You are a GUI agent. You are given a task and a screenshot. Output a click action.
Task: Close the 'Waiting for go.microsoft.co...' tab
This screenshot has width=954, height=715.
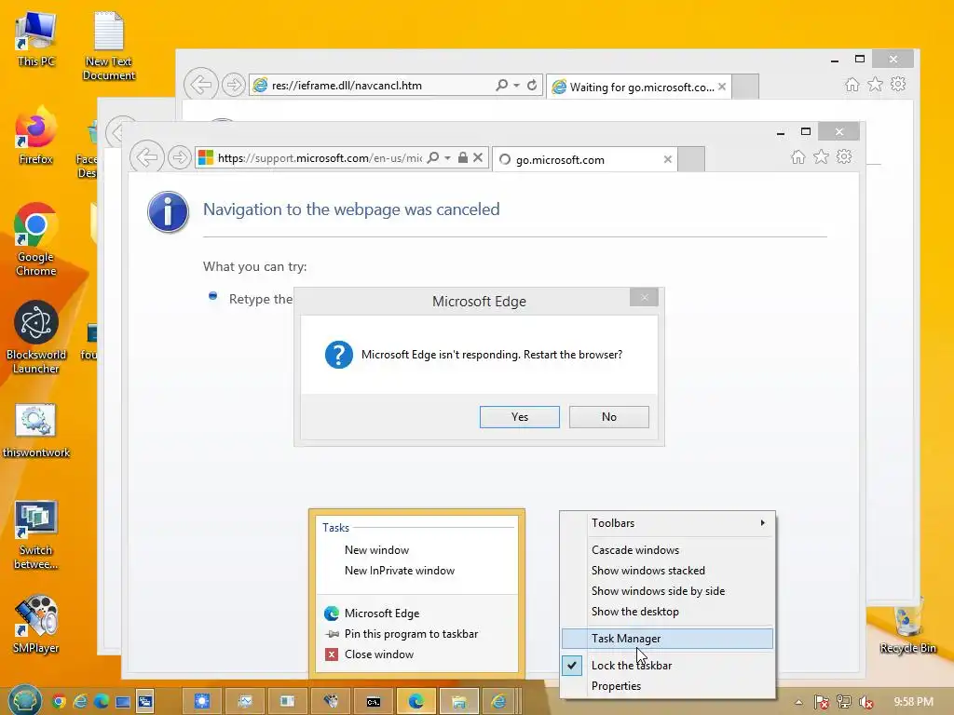(722, 87)
